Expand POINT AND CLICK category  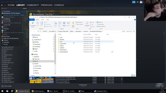[2, 63]
